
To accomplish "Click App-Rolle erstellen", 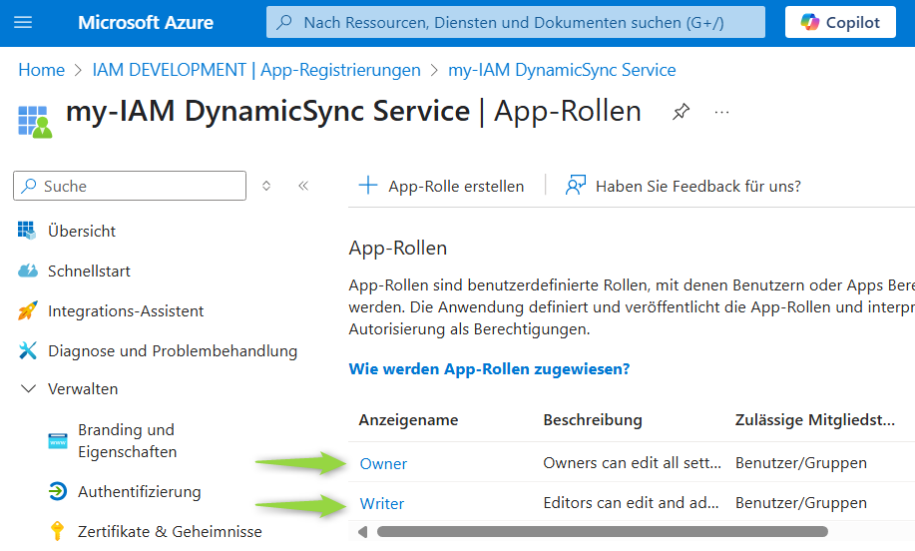I will tap(456, 187).
